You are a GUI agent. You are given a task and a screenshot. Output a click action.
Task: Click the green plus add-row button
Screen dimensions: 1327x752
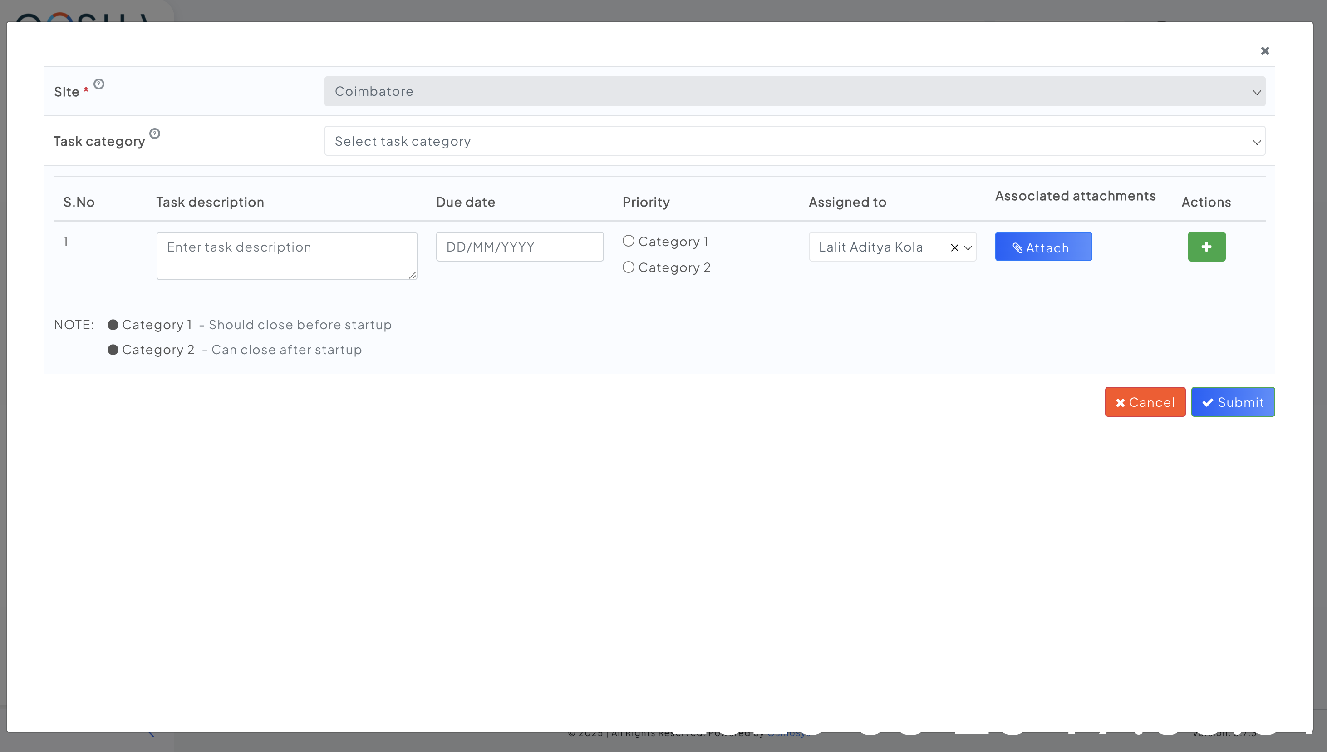1206,247
